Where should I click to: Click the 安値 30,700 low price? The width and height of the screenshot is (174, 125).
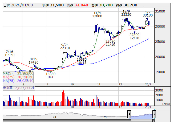coord(102,5)
